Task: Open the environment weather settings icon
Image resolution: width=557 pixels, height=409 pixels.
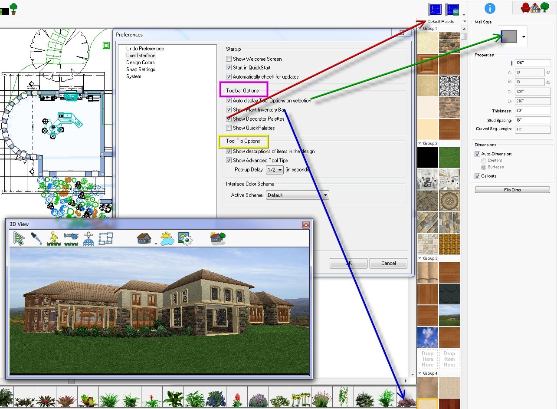Action: [x=166, y=238]
